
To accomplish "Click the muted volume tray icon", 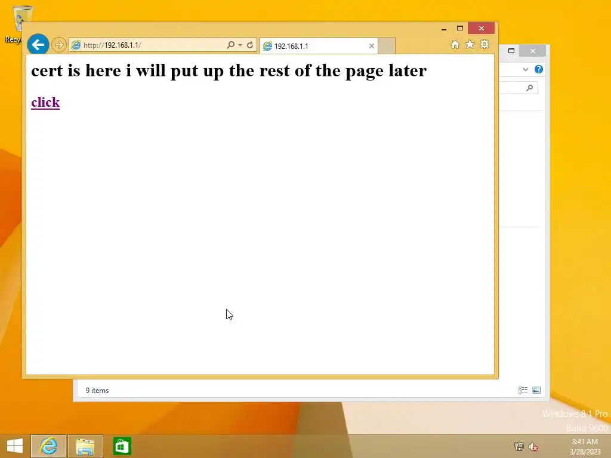I will pos(533,447).
